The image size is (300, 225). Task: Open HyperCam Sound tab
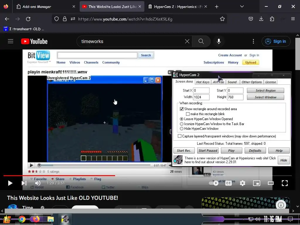(x=232, y=82)
